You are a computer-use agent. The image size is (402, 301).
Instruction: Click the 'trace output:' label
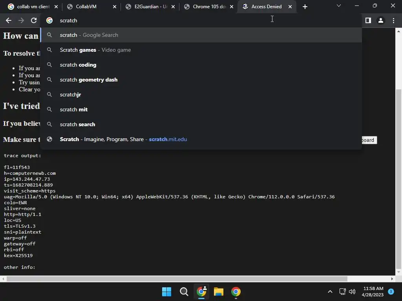coord(22,156)
